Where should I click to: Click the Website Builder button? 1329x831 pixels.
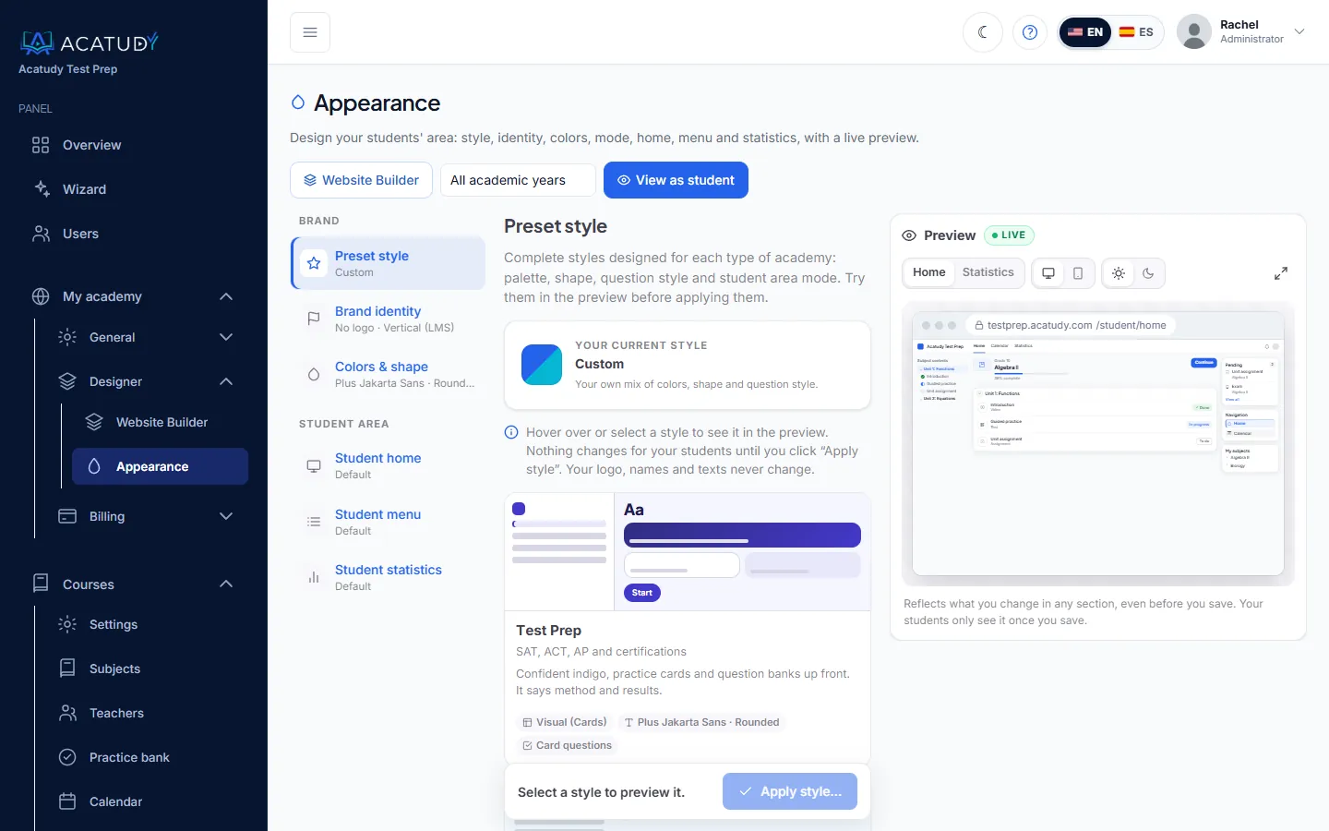coord(361,180)
